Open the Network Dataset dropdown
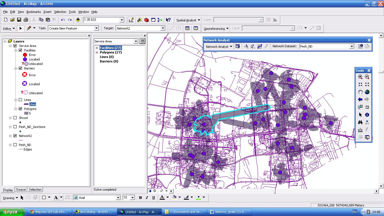This screenshot has width=384, height=216. pos(351,46)
